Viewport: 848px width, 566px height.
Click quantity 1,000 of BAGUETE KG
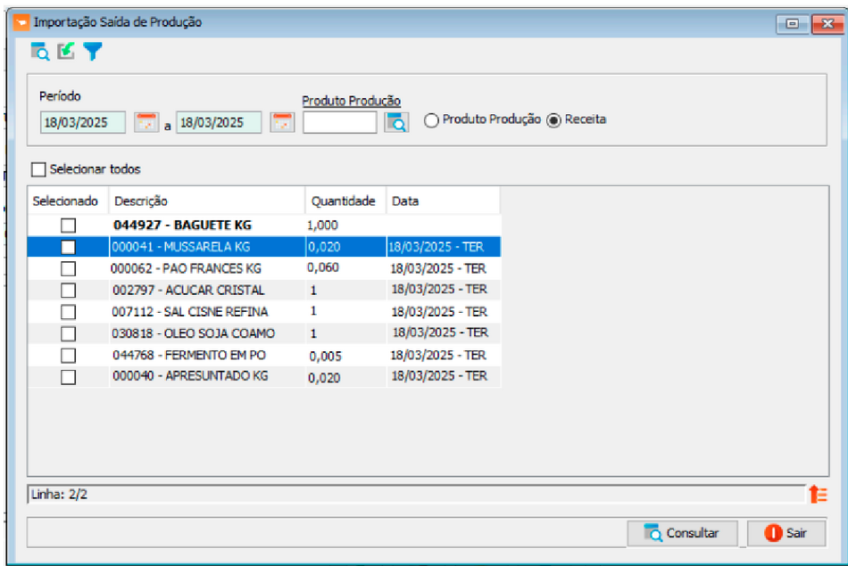pyautogui.click(x=322, y=226)
